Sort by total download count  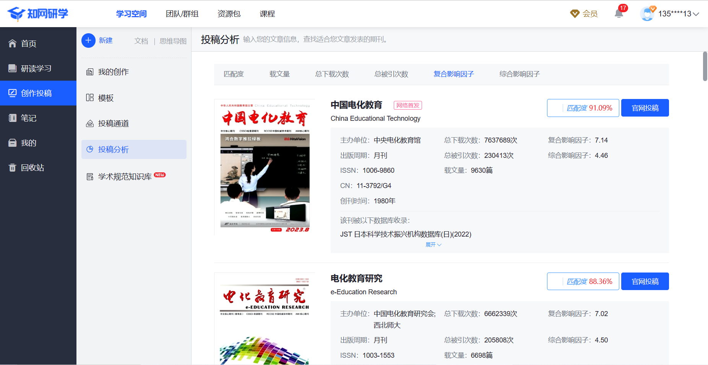[x=332, y=74]
